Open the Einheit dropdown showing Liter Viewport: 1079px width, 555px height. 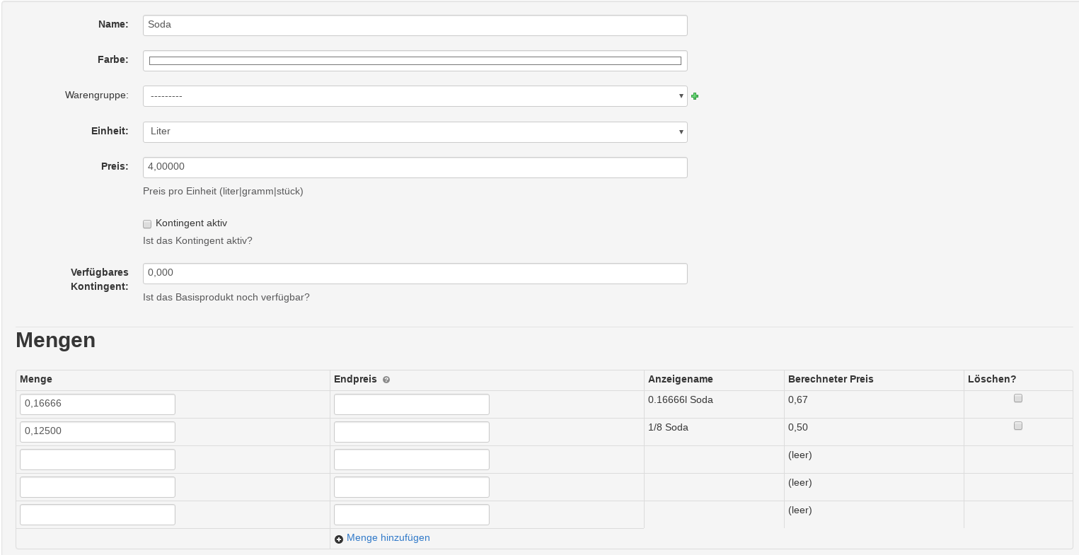pos(415,132)
